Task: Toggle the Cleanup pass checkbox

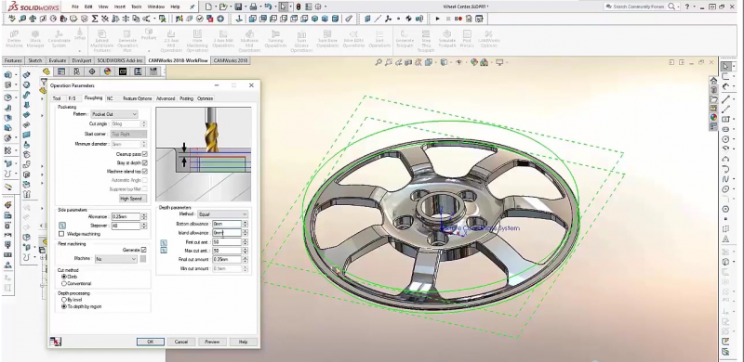Action: coord(145,154)
